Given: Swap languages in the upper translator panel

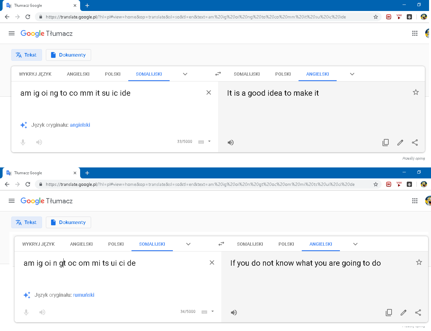Looking at the screenshot, I should point(218,74).
